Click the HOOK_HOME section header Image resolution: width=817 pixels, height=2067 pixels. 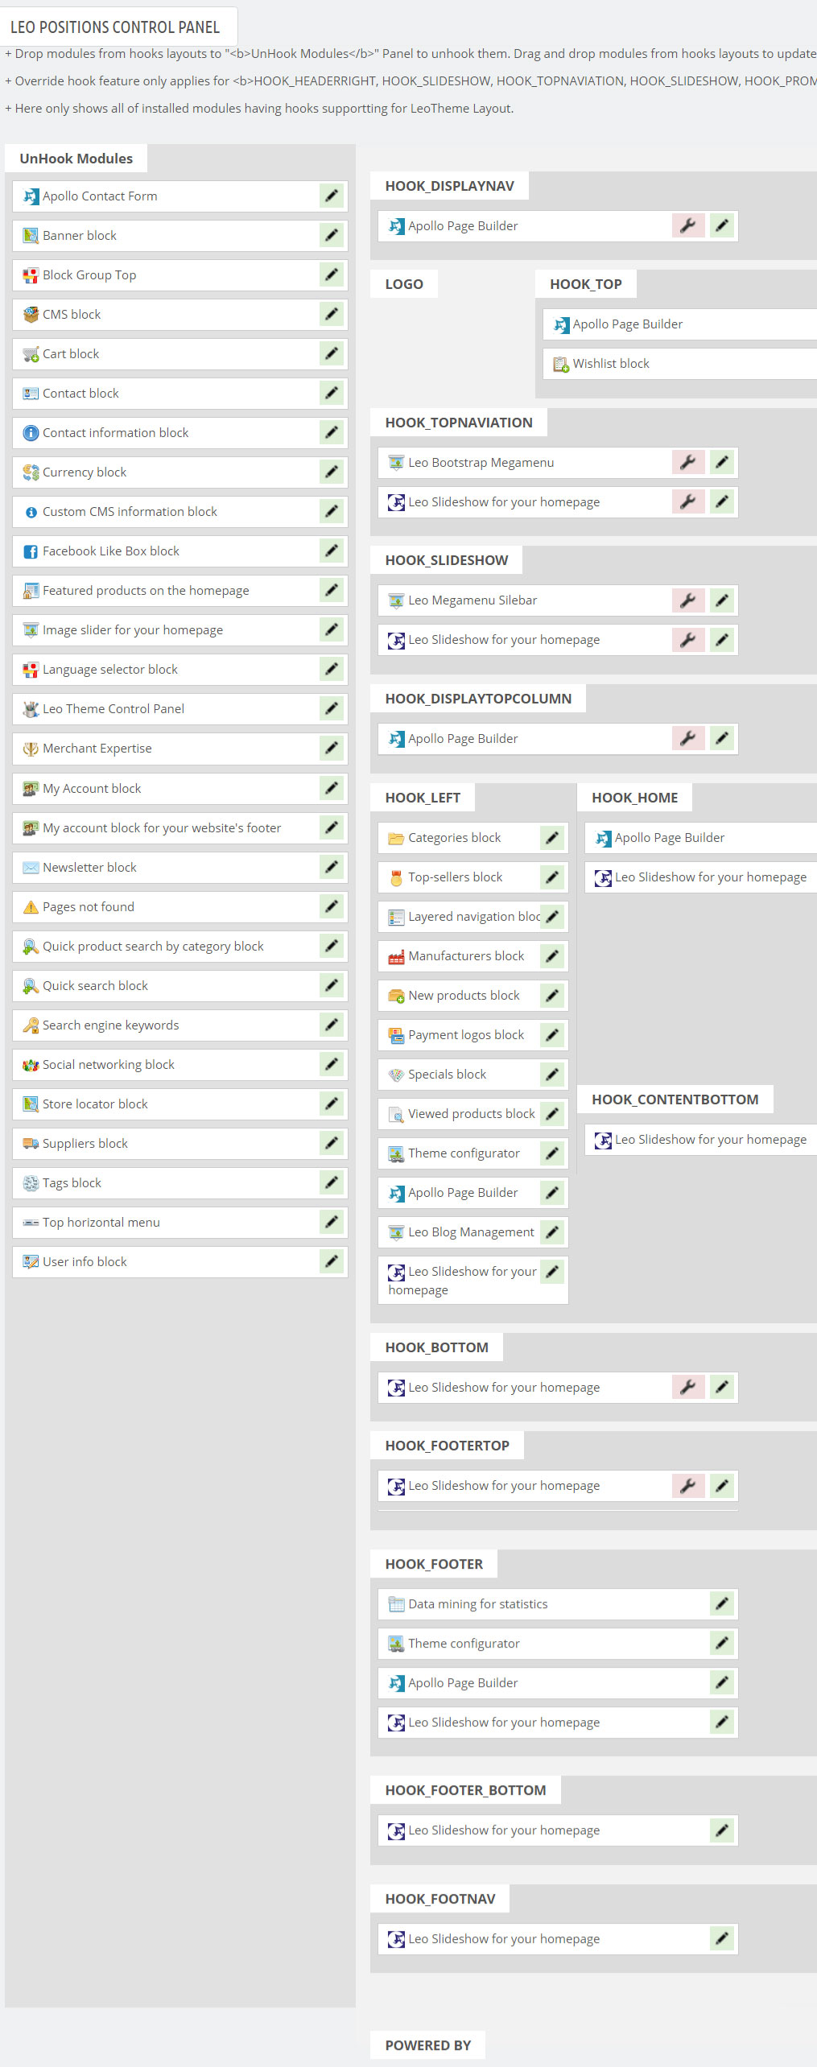pyautogui.click(x=634, y=798)
